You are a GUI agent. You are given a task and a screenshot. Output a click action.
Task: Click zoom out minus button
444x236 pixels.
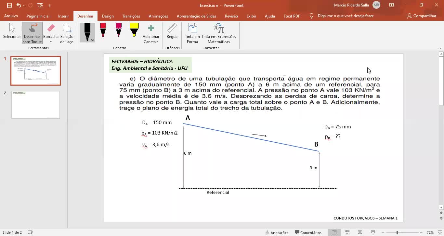[383, 232]
